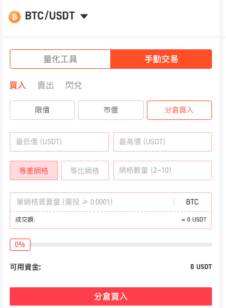
Task: Choose the 買入 option
Action: (x=18, y=85)
